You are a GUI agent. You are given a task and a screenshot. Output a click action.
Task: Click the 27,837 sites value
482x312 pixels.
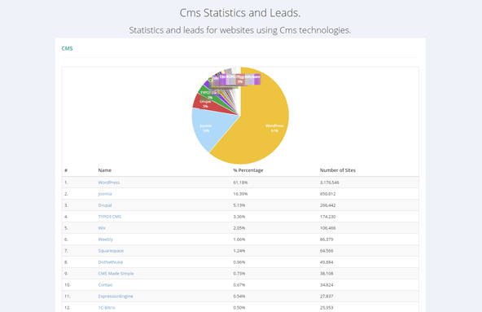pyautogui.click(x=326, y=297)
